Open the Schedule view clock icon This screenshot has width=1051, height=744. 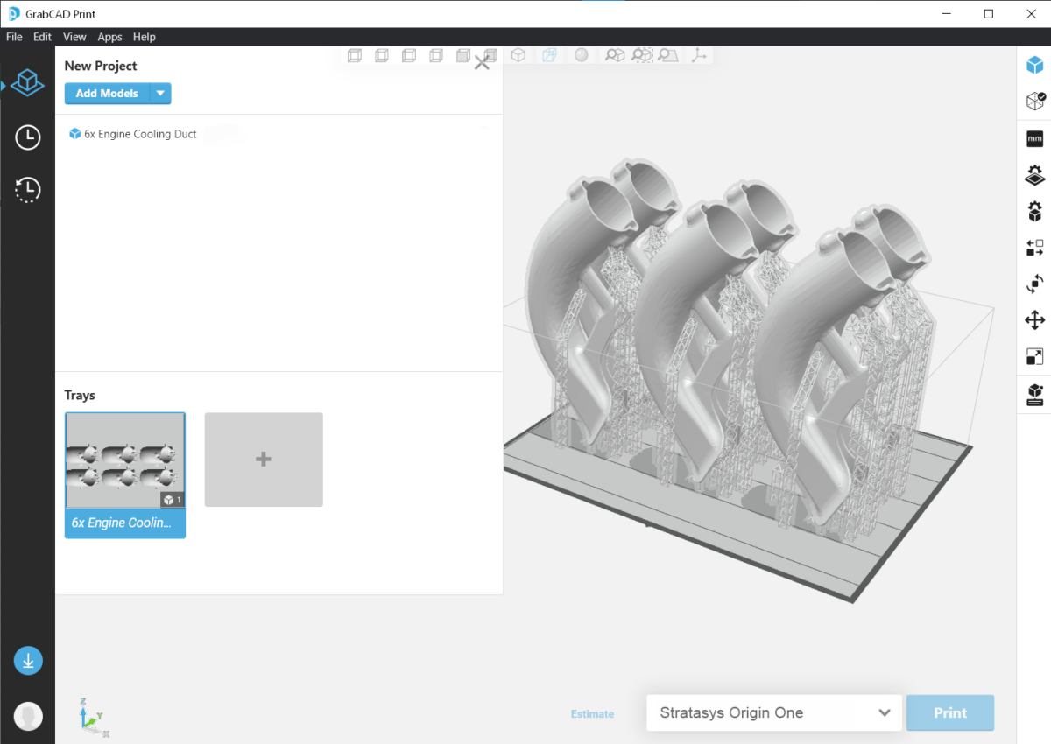click(x=27, y=137)
